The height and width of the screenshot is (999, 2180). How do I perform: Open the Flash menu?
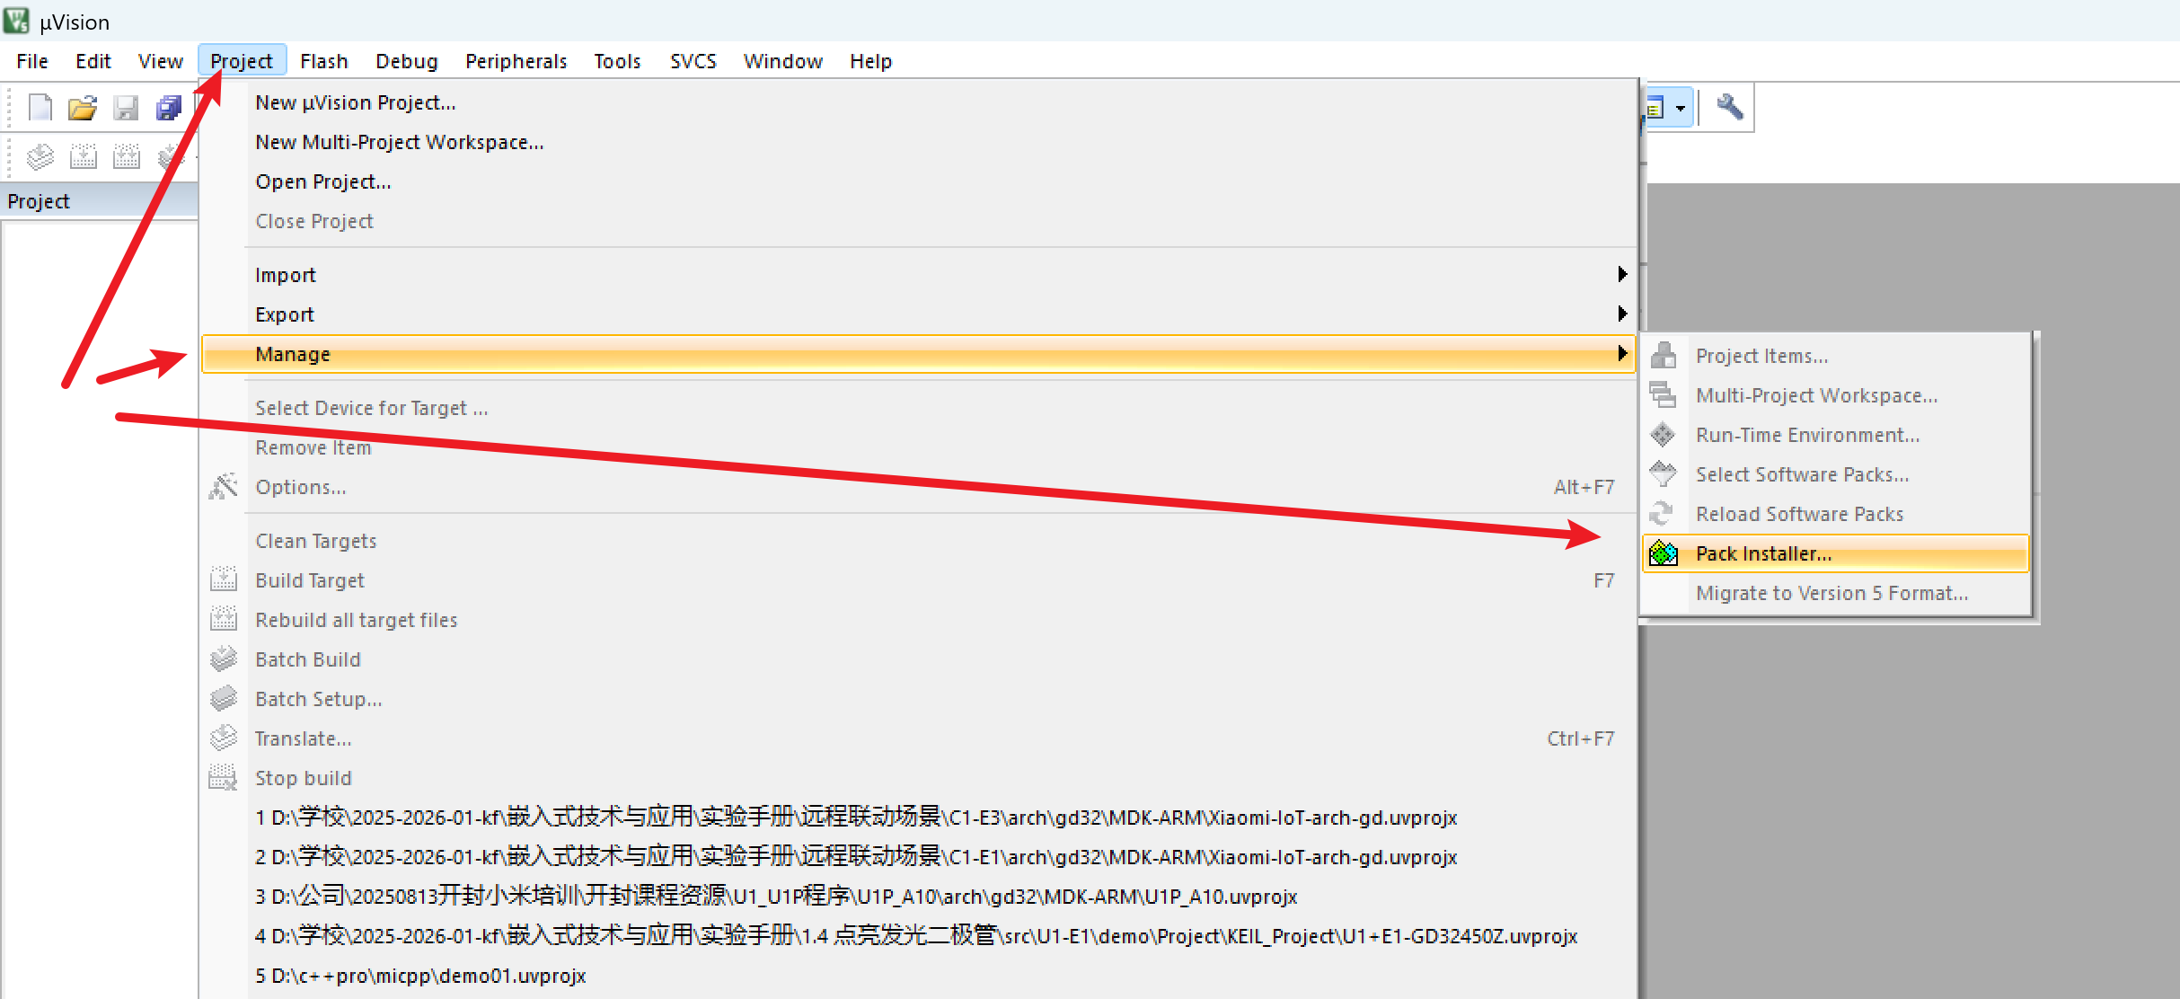pyautogui.click(x=324, y=61)
